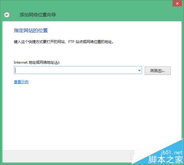Close the Add Network Location wizard window

point(177,3)
